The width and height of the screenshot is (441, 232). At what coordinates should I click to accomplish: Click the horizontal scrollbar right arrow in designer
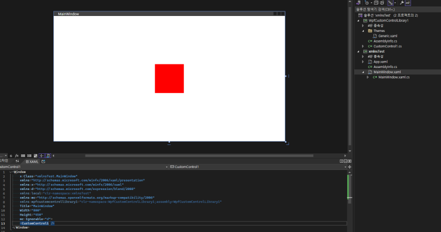[345, 156]
